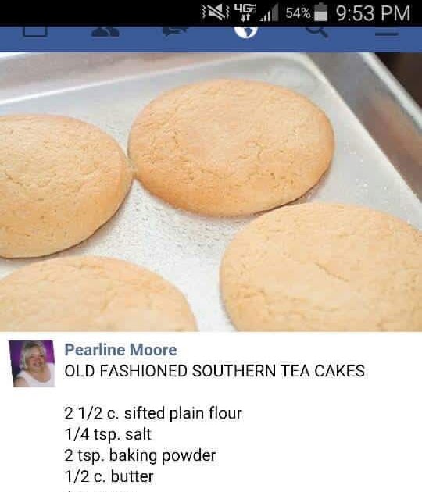Tap the sifted plain flour ingredient line
Viewport: 422px width, 492px height.
[x=153, y=413]
